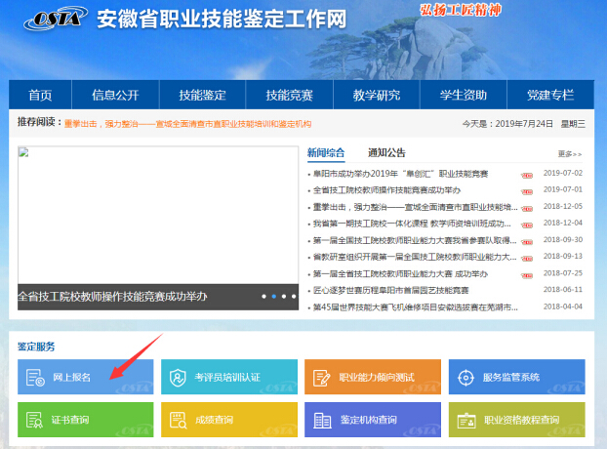Open the 首页 home menu
This screenshot has width=607, height=449.
pyautogui.click(x=40, y=95)
